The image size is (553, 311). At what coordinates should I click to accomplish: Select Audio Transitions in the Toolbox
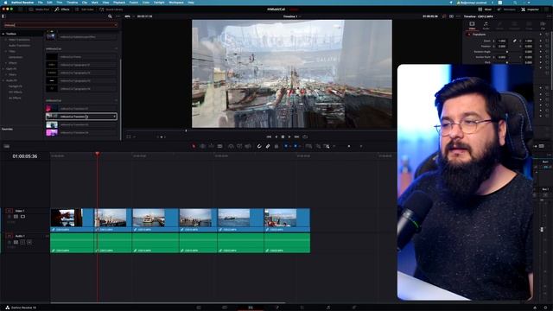click(x=19, y=46)
